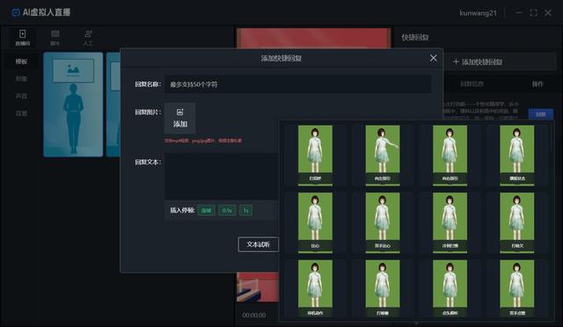Insert a 1s pause tag

(x=246, y=210)
